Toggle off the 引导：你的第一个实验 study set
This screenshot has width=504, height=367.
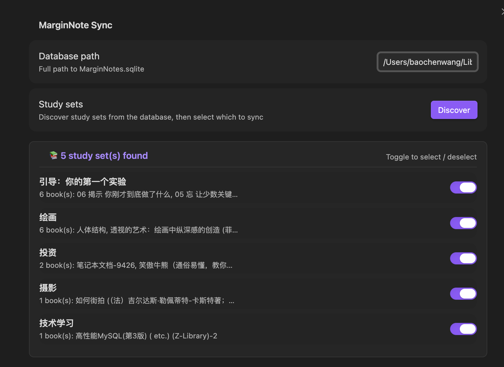click(x=463, y=187)
